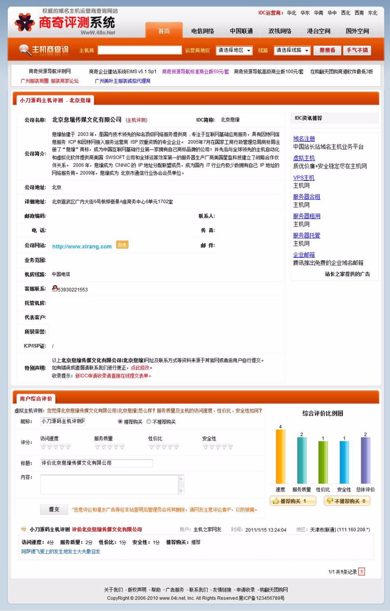
Task: Open the 中国联通 tab
Action: pos(241,31)
